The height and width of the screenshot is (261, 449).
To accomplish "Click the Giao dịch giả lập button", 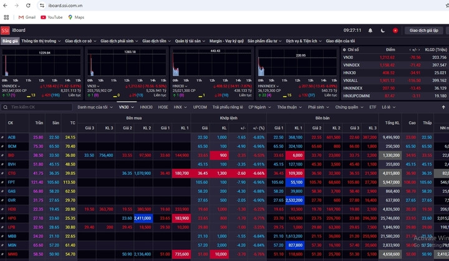I will [424, 30].
